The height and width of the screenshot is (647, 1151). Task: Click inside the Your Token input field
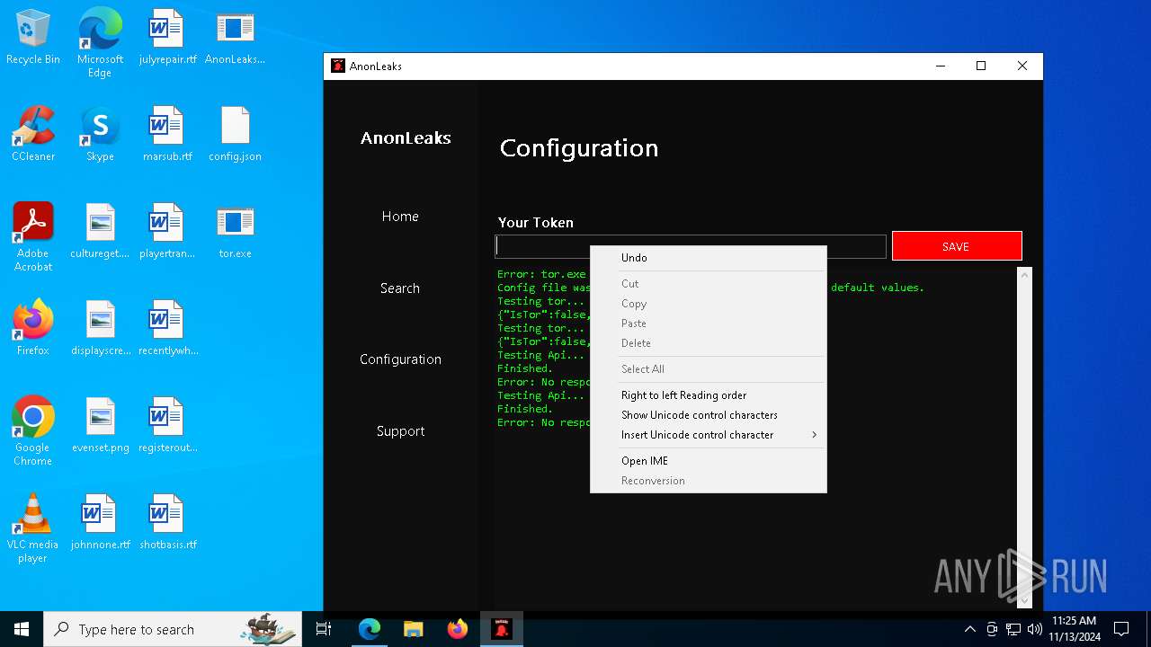(x=691, y=246)
